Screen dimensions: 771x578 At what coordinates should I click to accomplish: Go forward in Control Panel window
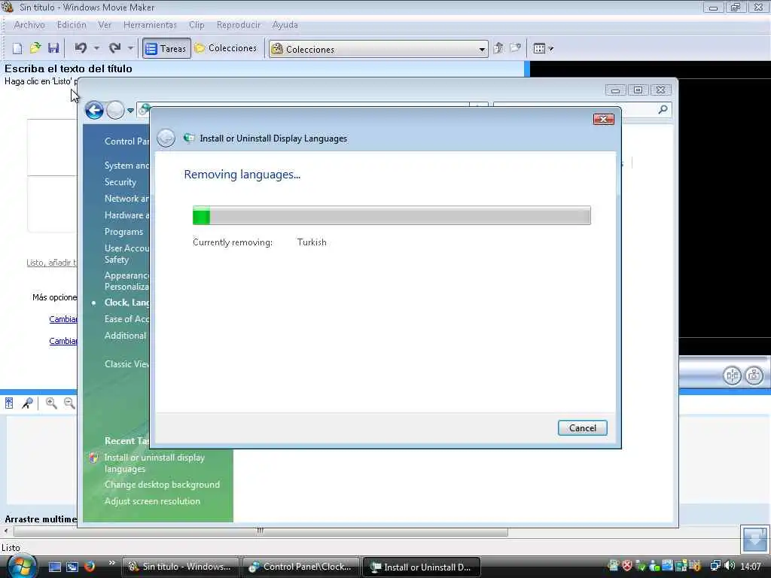click(x=115, y=110)
